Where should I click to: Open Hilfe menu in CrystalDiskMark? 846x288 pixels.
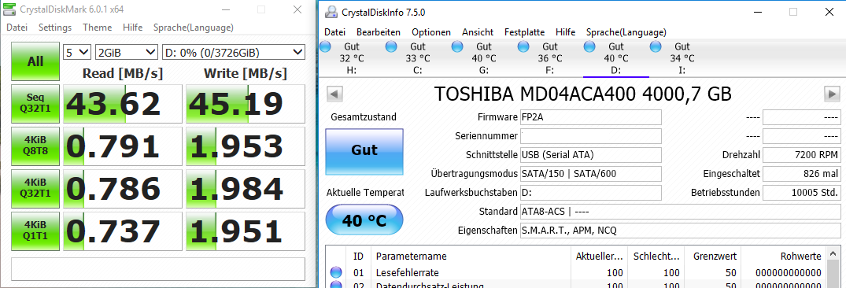click(133, 28)
